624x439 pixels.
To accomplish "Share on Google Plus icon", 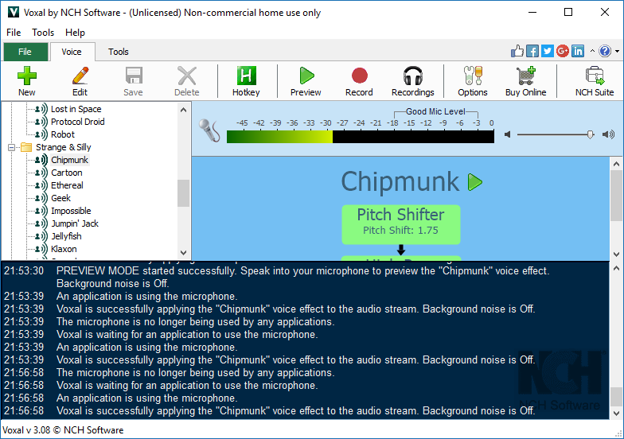I will coord(562,51).
